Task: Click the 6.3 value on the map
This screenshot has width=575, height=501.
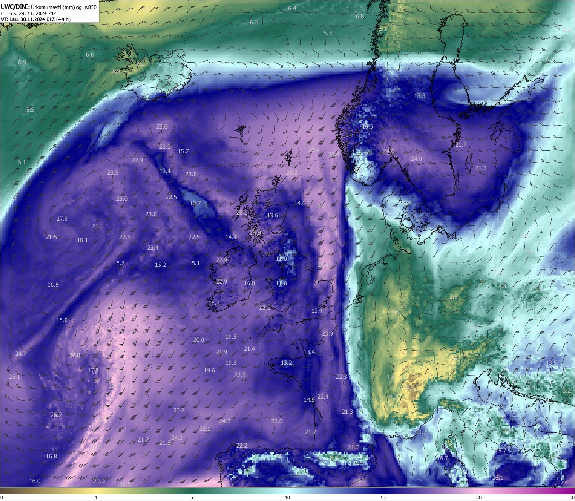Action: (x=254, y=22)
